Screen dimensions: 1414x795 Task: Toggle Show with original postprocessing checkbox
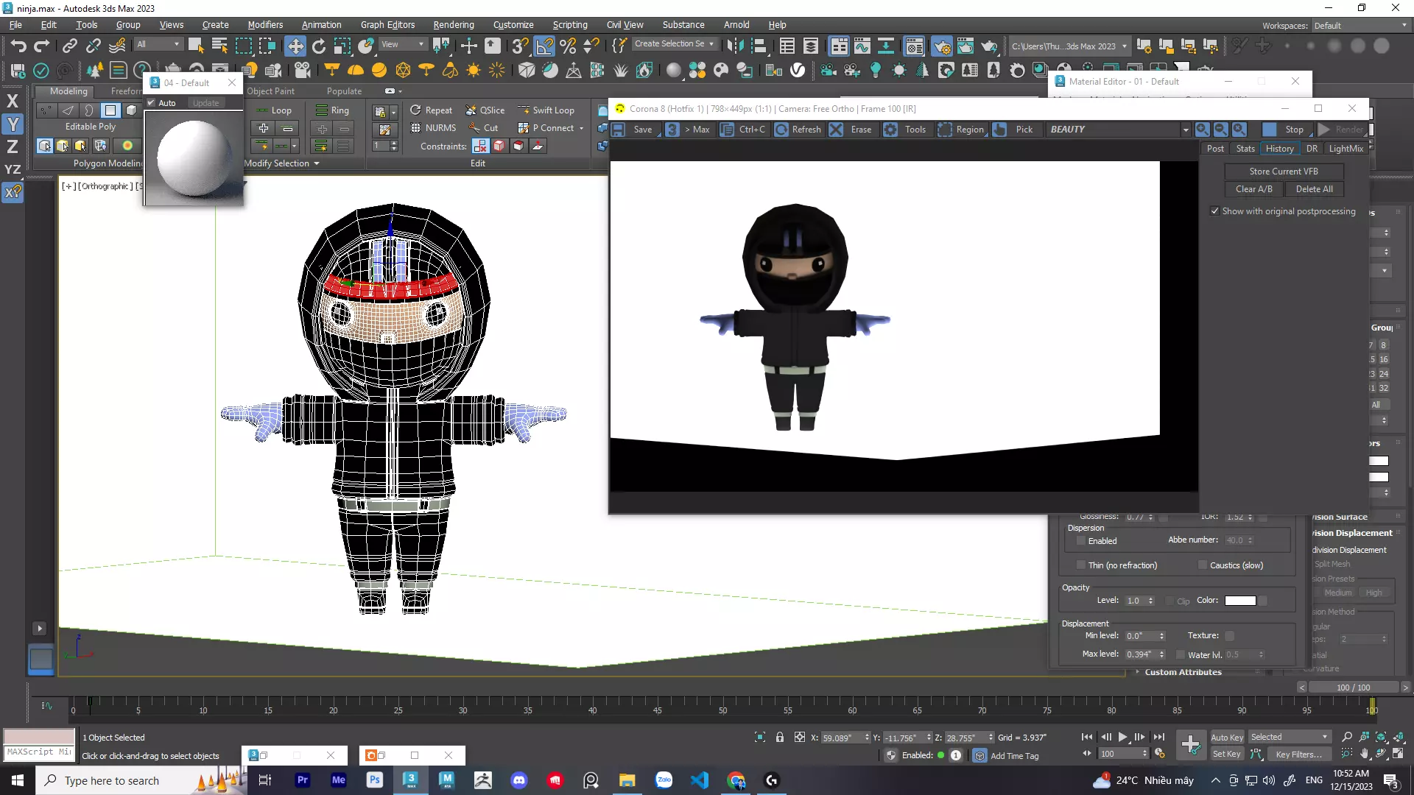pos(1214,211)
